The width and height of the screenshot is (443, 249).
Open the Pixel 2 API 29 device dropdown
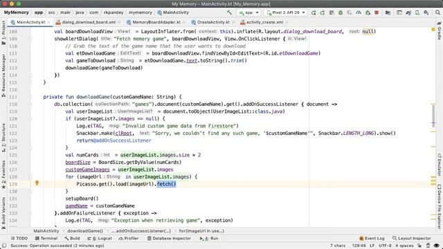(286, 12)
